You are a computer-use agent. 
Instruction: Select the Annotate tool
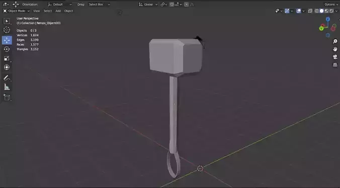tap(7, 78)
